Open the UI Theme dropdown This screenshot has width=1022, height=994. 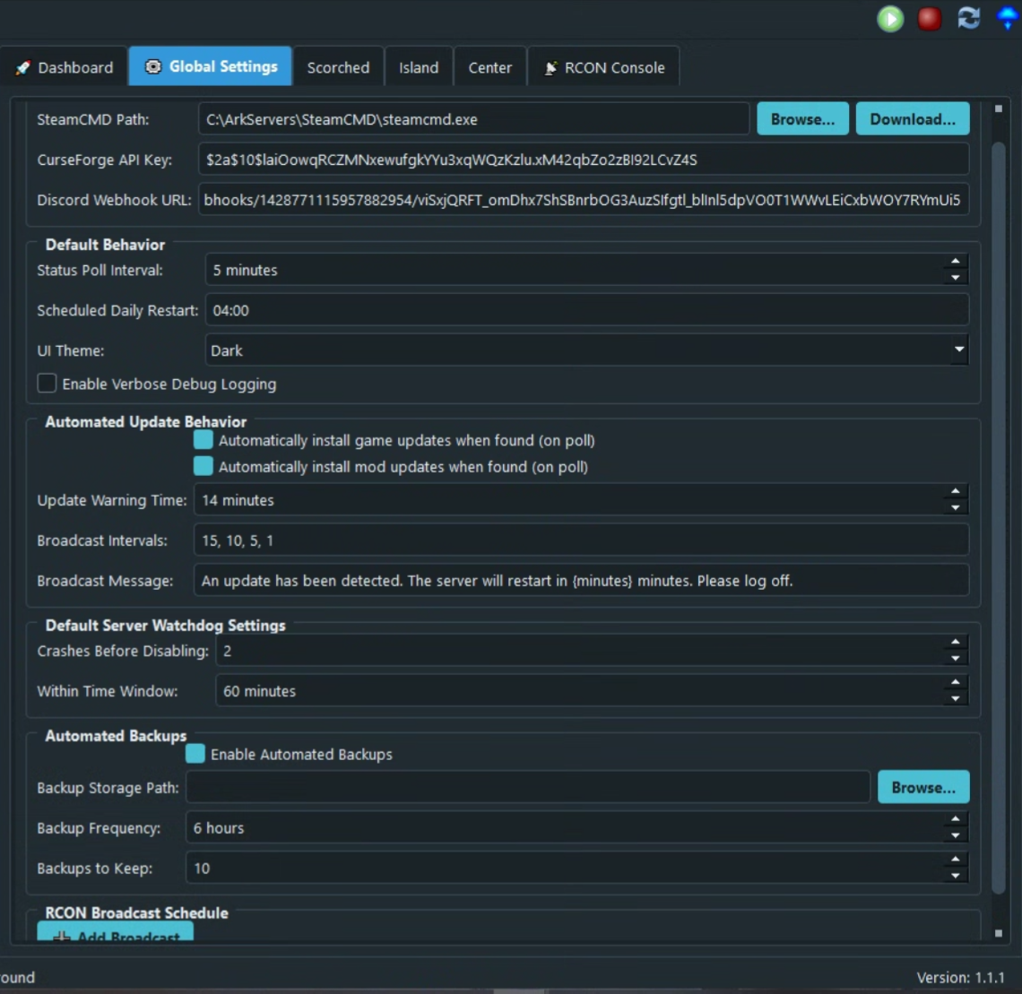(x=958, y=350)
